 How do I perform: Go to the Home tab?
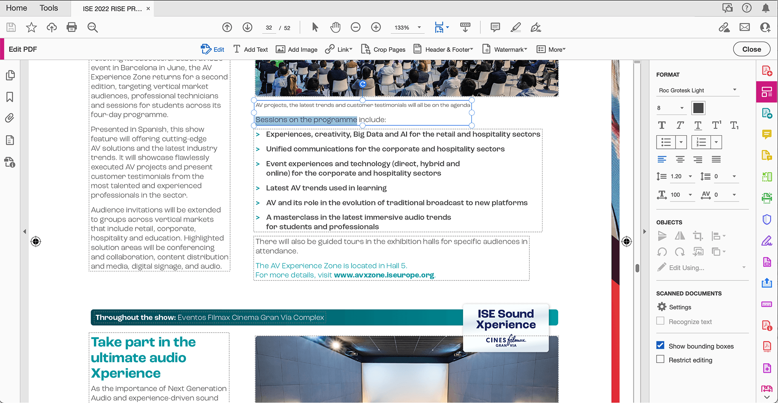pos(16,8)
